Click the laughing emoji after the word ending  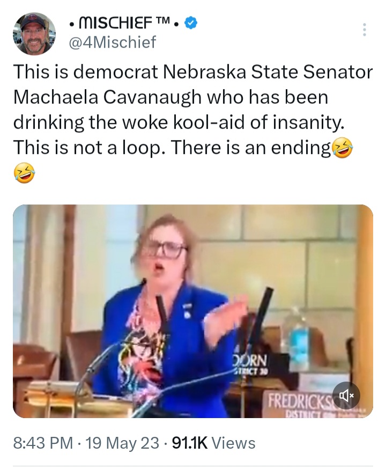pos(342,148)
